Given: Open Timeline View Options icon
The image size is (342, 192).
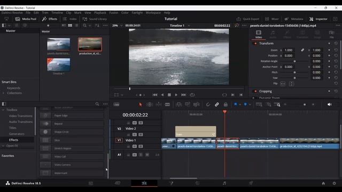Looking at the screenshot, I should pos(116,105).
